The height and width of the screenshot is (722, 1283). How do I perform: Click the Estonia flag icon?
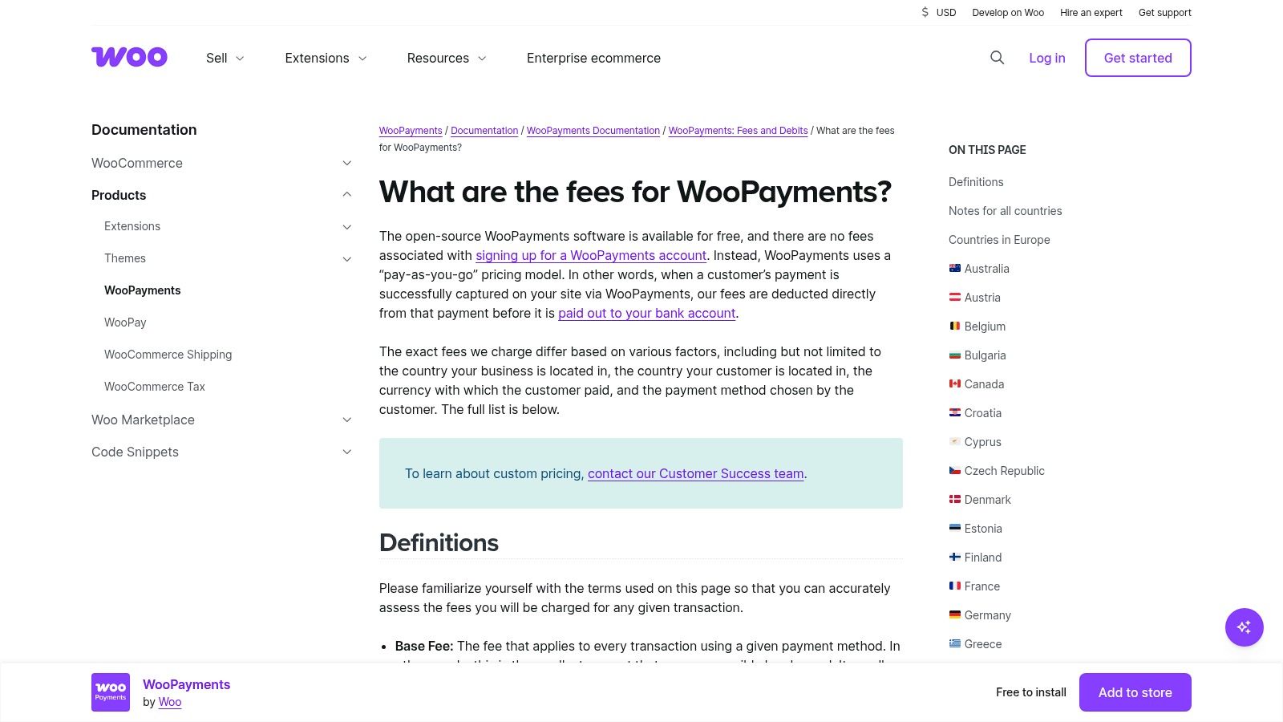click(954, 529)
